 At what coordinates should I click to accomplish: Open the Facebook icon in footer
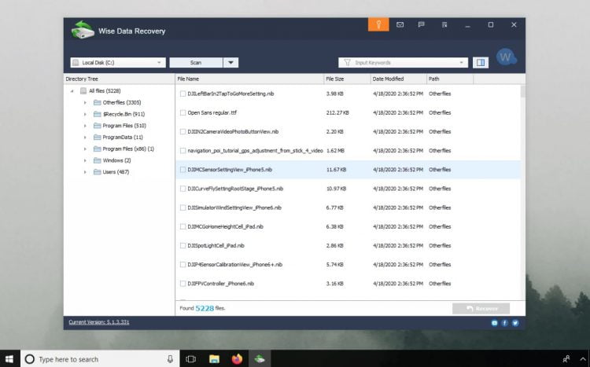pos(504,323)
